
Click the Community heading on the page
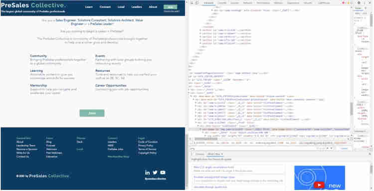pyautogui.click(x=38, y=56)
